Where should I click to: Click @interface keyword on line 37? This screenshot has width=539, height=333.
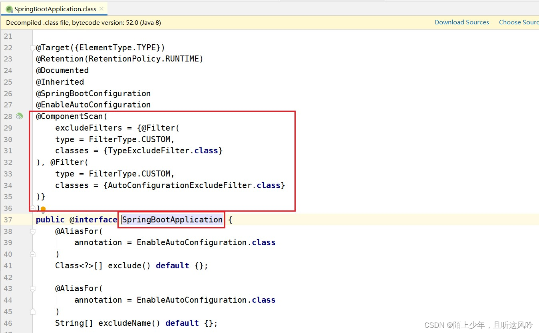(93, 220)
